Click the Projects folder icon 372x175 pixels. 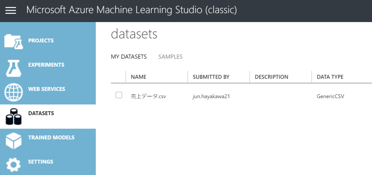13,41
